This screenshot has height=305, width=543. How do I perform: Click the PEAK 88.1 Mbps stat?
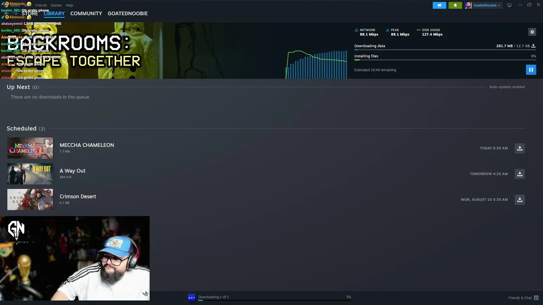coord(397,32)
